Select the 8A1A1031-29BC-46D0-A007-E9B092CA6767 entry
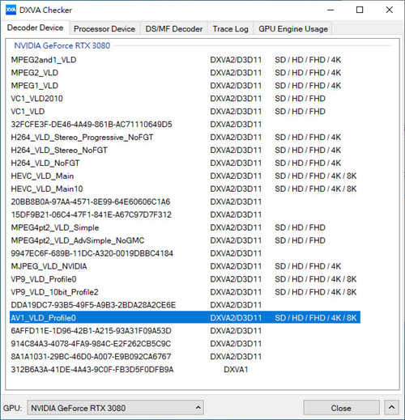 [x=185, y=357]
